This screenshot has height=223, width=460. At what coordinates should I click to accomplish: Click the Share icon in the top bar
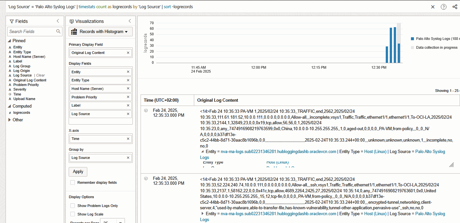[x=455, y=7]
